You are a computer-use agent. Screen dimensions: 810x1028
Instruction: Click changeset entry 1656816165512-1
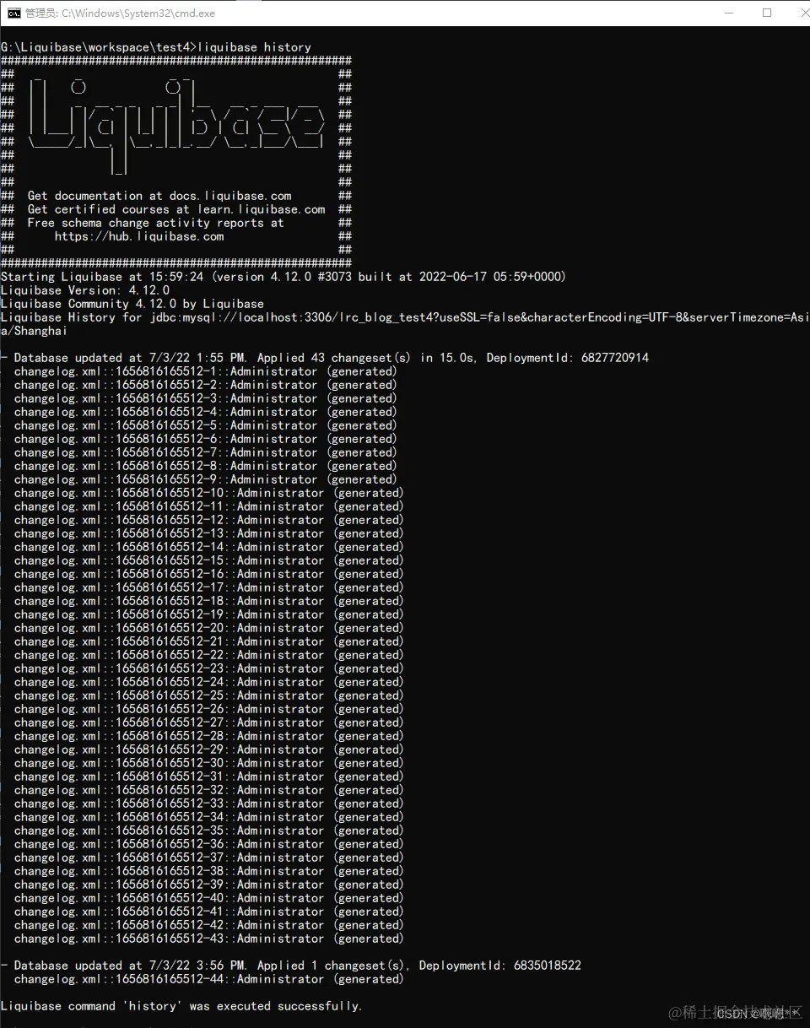click(x=205, y=371)
